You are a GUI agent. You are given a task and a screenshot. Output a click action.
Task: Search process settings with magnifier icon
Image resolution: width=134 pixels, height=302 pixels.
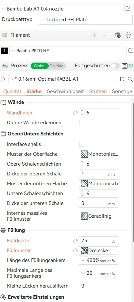click(x=130, y=79)
